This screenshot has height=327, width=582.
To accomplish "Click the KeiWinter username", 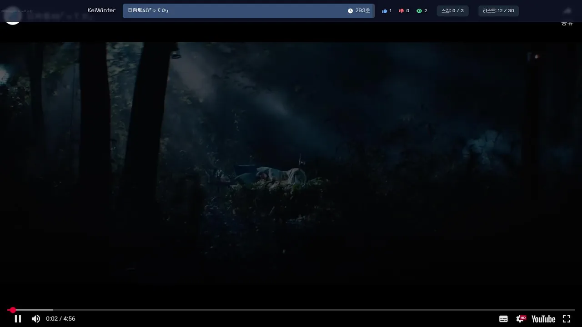I will (101, 10).
